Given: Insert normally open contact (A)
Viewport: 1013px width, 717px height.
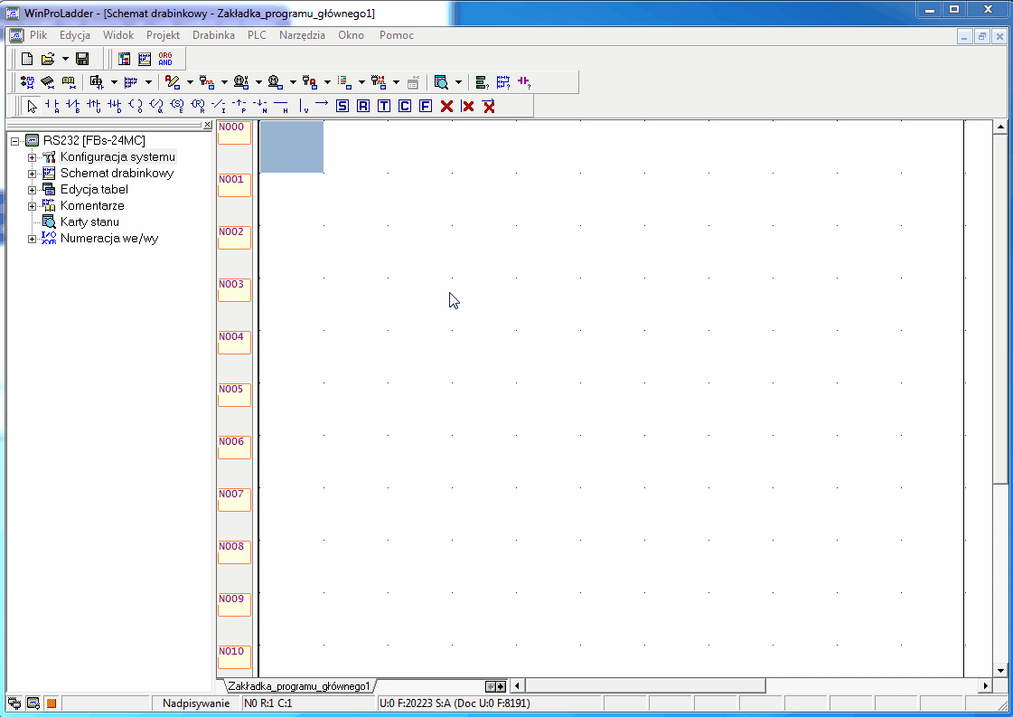Looking at the screenshot, I should (52, 106).
